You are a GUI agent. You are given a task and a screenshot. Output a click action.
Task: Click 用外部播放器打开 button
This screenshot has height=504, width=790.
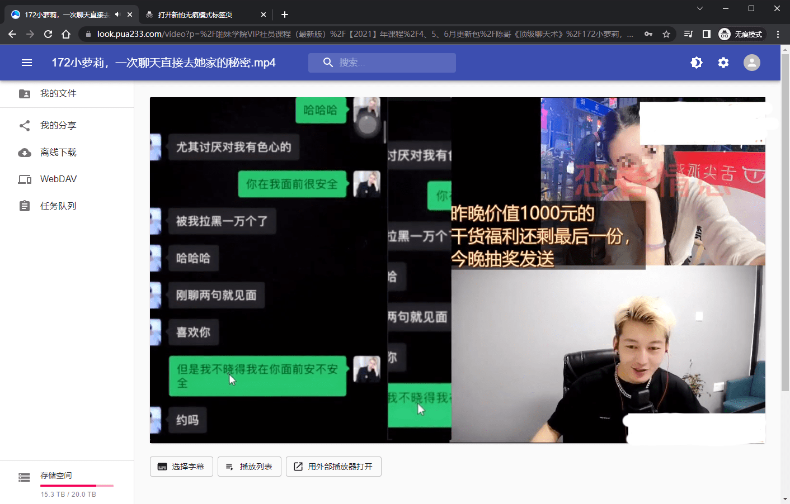(x=333, y=467)
